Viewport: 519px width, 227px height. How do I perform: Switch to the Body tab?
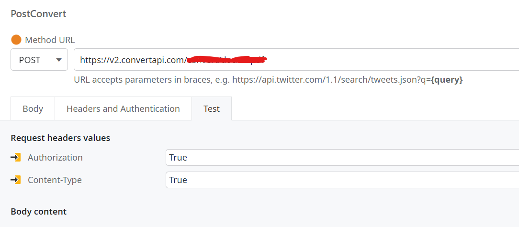(x=33, y=108)
